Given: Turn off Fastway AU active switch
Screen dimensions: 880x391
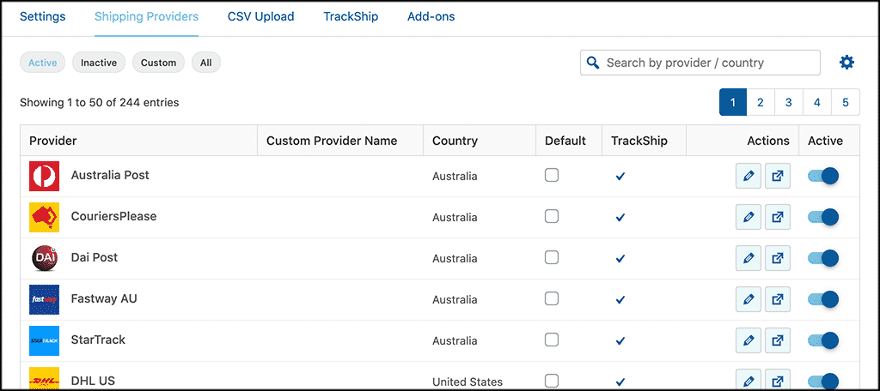Looking at the screenshot, I should coord(823,299).
